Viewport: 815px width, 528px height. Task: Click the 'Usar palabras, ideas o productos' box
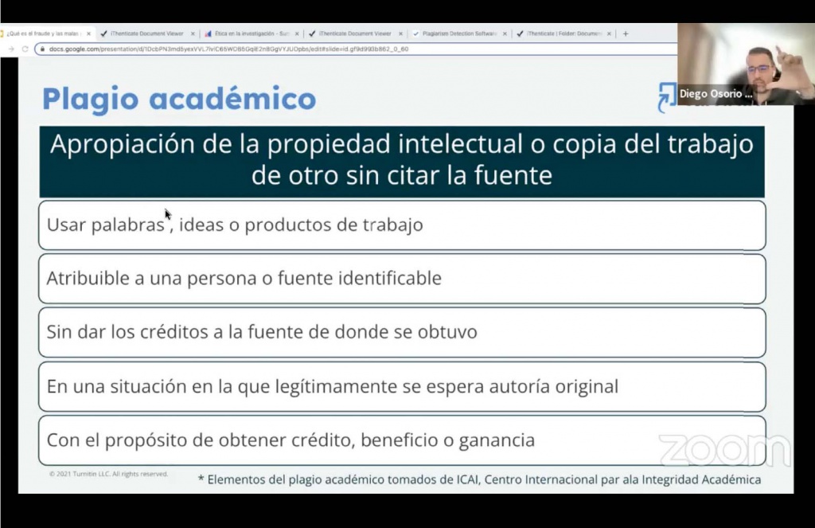[x=402, y=225]
